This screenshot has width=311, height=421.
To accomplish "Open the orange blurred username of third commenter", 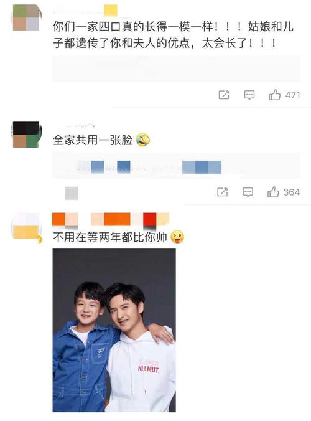I will (111, 219).
